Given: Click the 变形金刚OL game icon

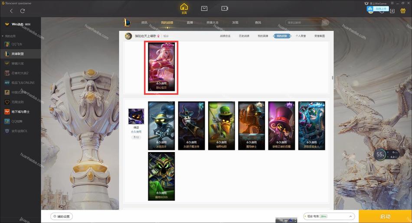Looking at the screenshot, I should coord(7,131).
